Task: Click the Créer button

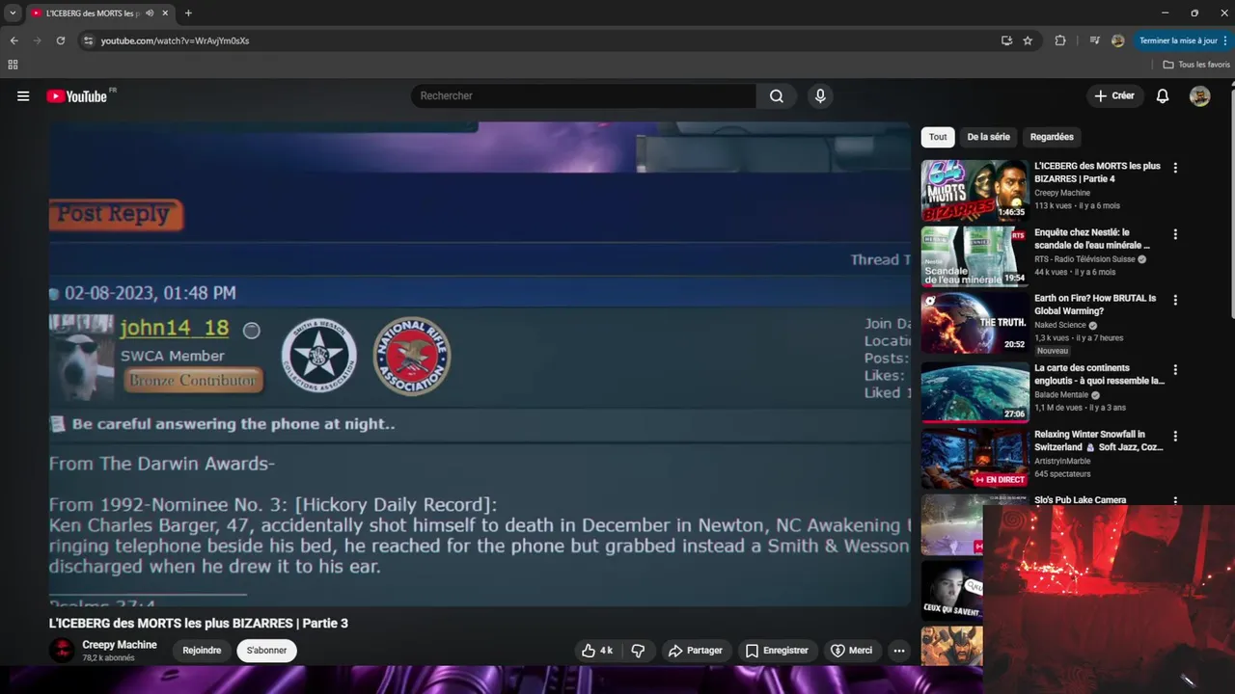Action: tap(1114, 95)
